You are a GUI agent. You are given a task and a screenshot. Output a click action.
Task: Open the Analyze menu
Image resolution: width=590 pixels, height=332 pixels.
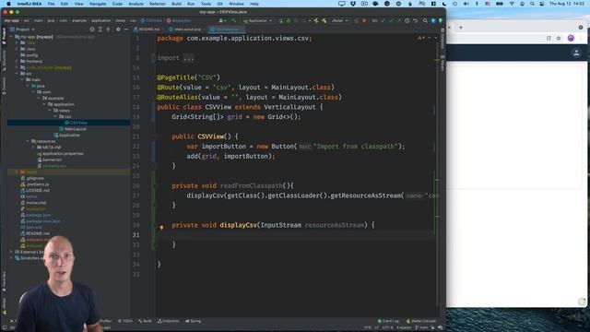(x=136, y=4)
